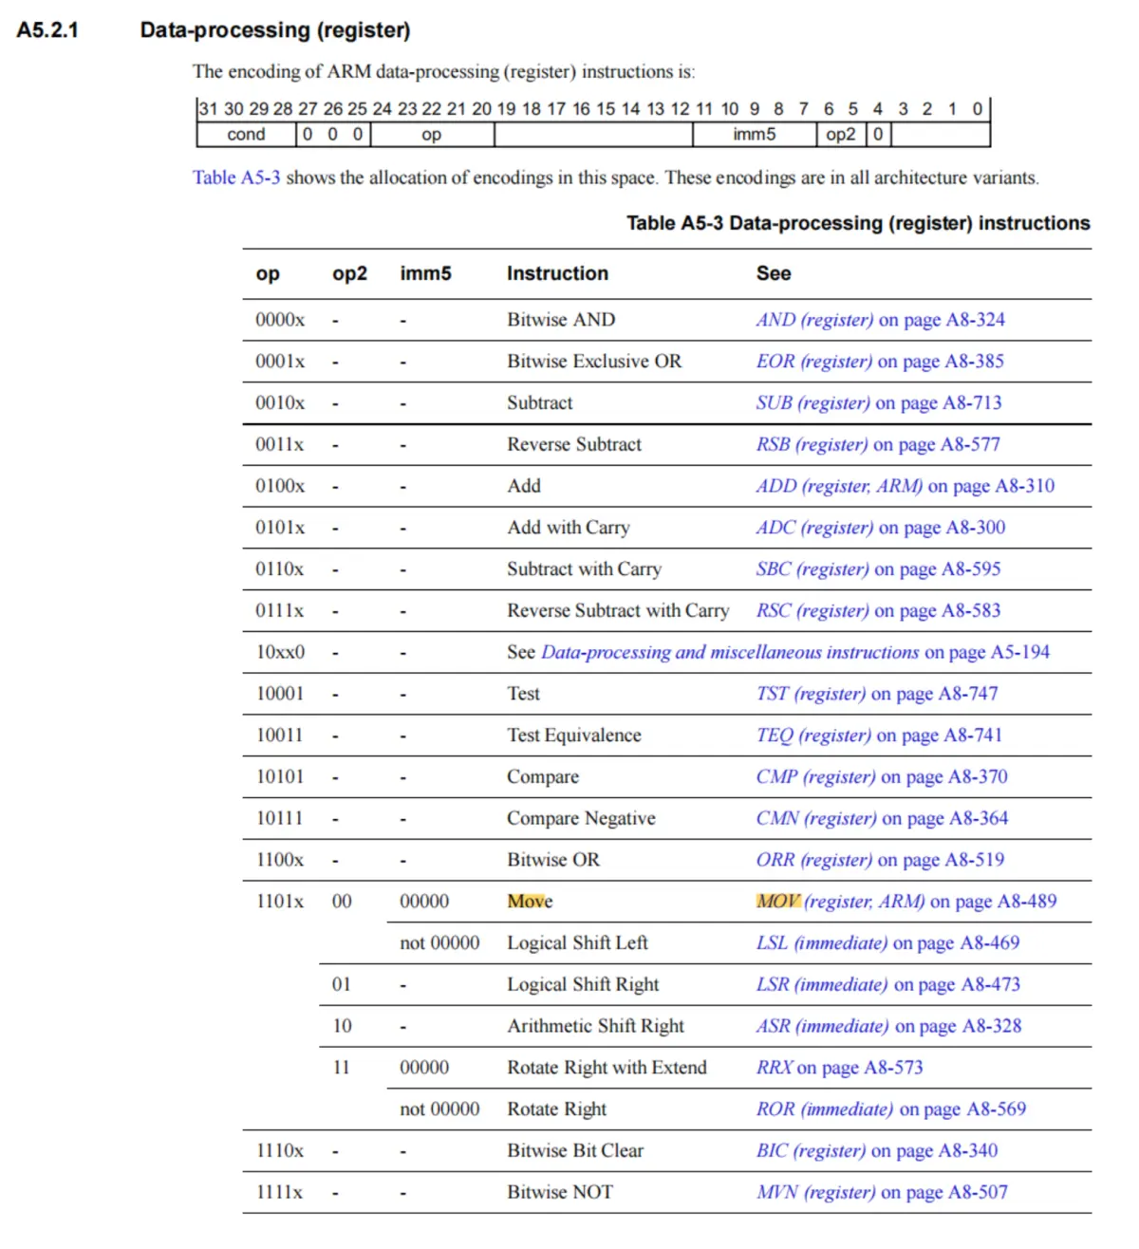This screenshot has width=1139, height=1249.
Task: Select the 'Bitwise Bit Clear' instruction text
Action: (575, 1152)
